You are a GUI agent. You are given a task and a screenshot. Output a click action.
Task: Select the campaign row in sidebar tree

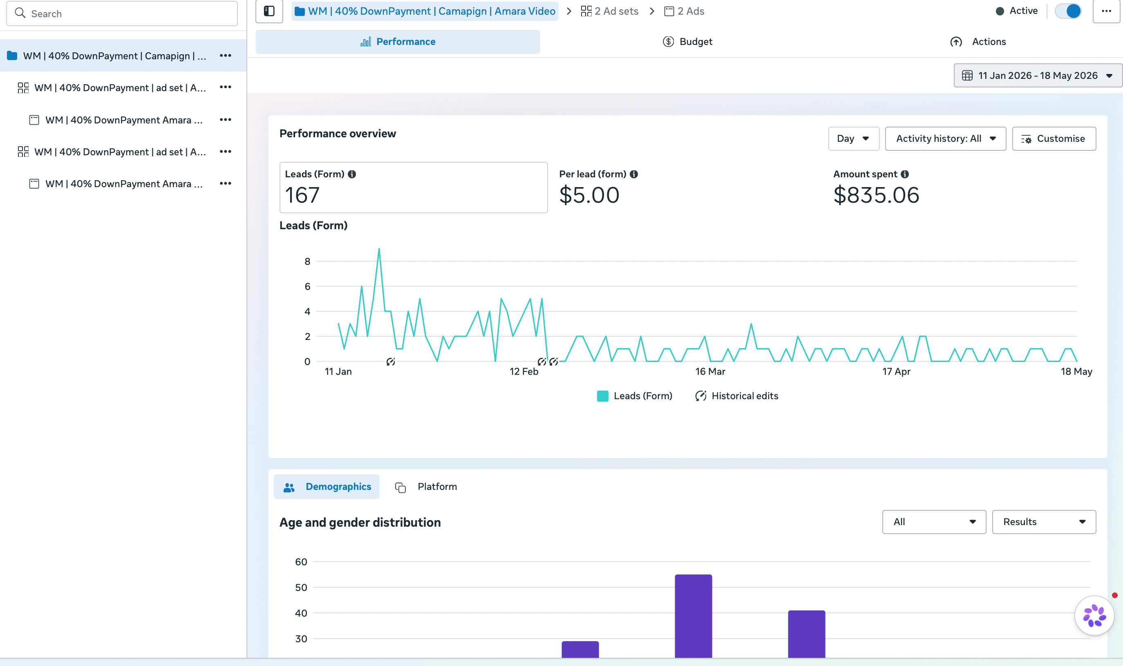[123, 56]
